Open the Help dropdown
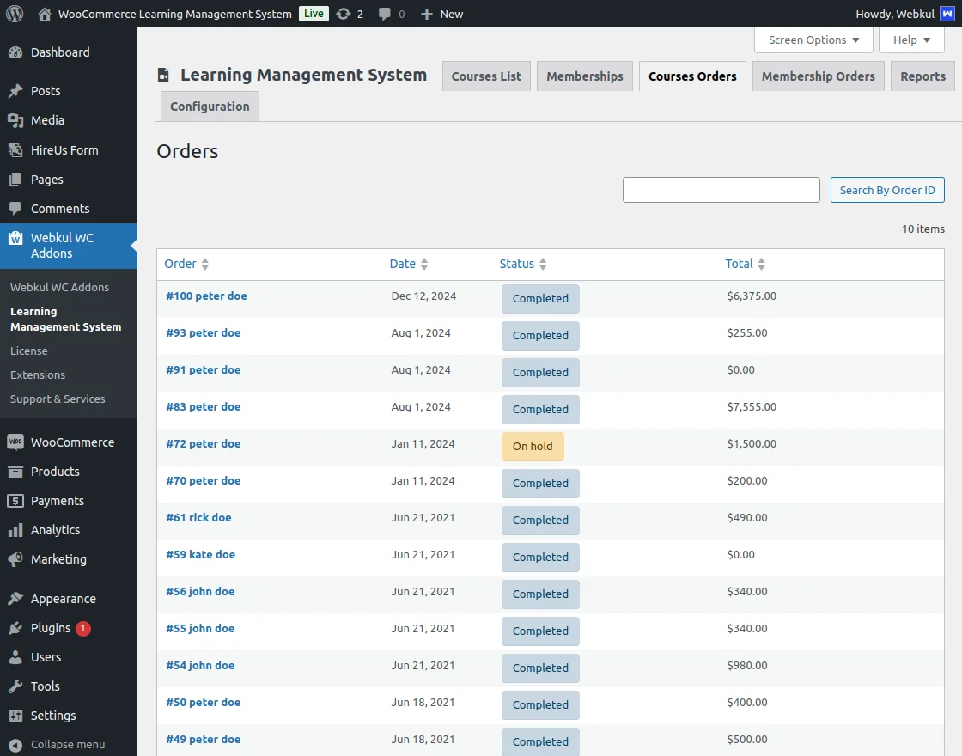This screenshot has height=756, width=962. click(x=911, y=40)
